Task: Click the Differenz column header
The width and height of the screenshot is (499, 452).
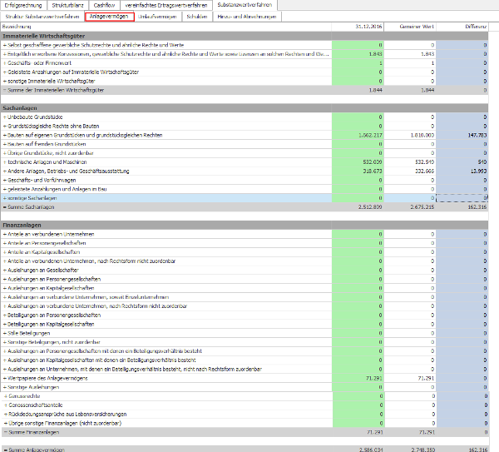Action: click(x=462, y=27)
